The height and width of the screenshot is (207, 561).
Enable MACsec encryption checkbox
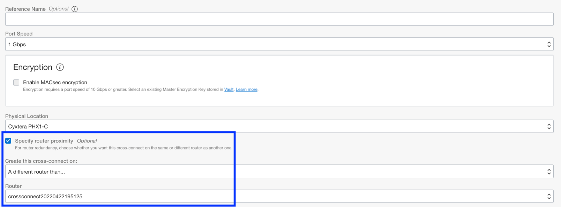[16, 83]
